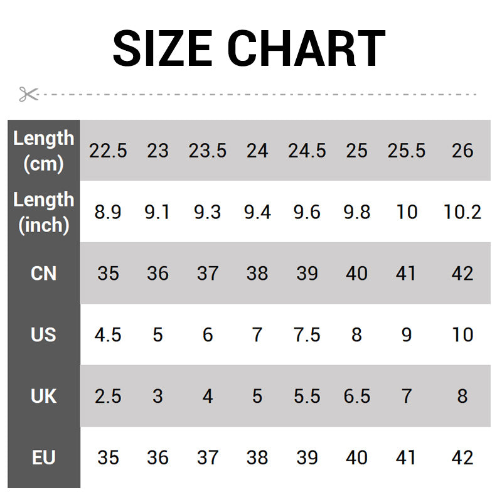Select size 42 in the CN row
The width and height of the screenshot is (502, 502).
tap(462, 274)
